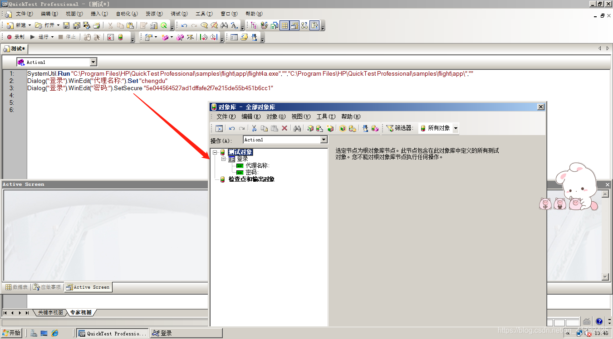Open the 所有对象 filter dropdown
Image resolution: width=613 pixels, height=339 pixels.
click(456, 128)
